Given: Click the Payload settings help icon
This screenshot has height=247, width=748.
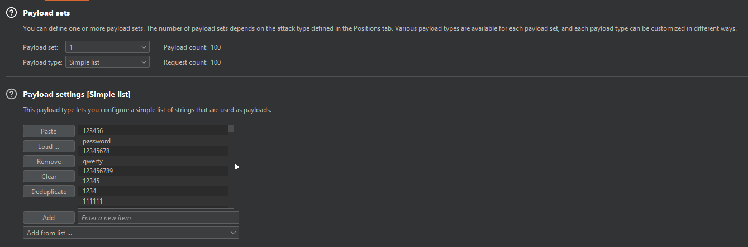Looking at the screenshot, I should [x=11, y=94].
